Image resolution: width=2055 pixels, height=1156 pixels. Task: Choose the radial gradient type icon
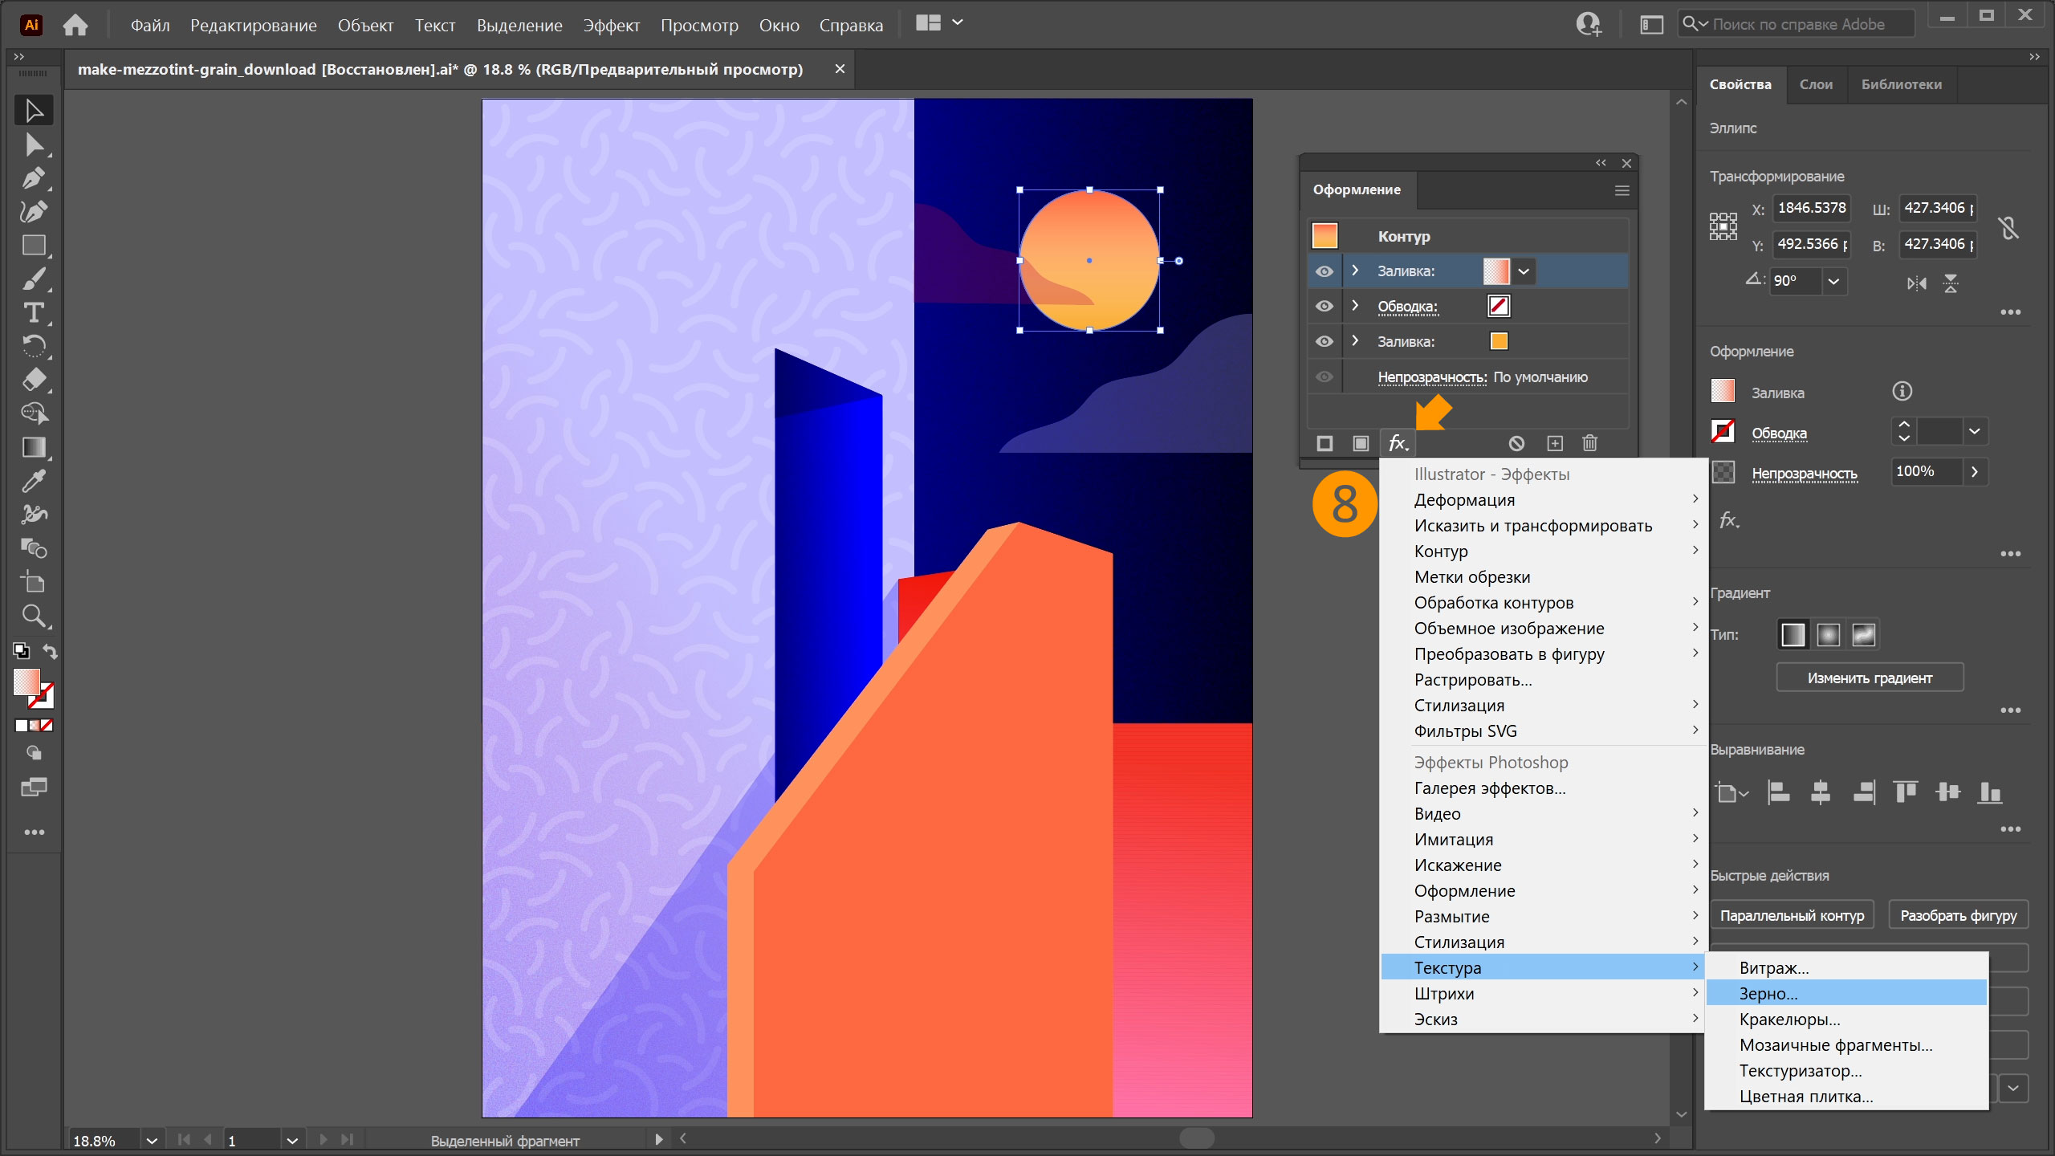click(1828, 635)
